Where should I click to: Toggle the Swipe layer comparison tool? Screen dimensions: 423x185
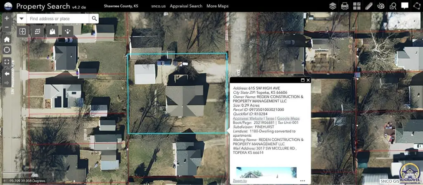(23, 31)
